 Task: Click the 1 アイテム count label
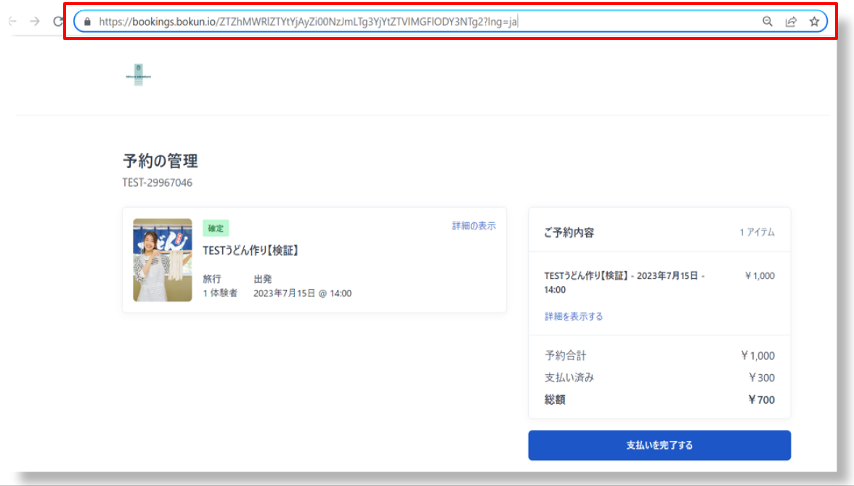[x=757, y=232]
